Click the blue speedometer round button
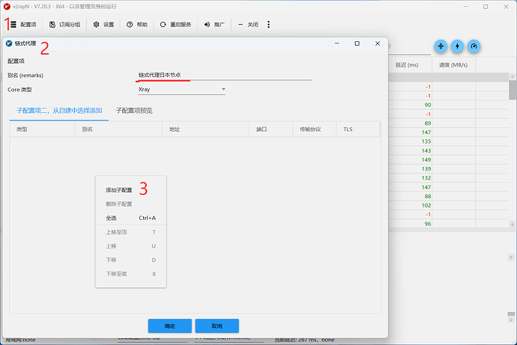The image size is (517, 345). click(474, 46)
